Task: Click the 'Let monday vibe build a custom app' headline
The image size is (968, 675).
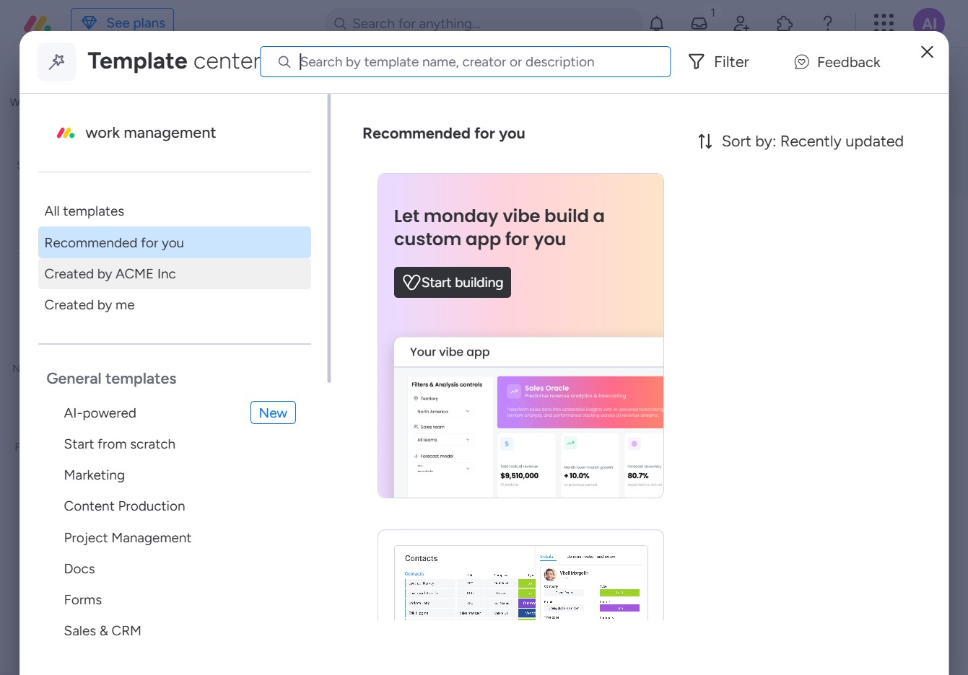Action: 499,227
